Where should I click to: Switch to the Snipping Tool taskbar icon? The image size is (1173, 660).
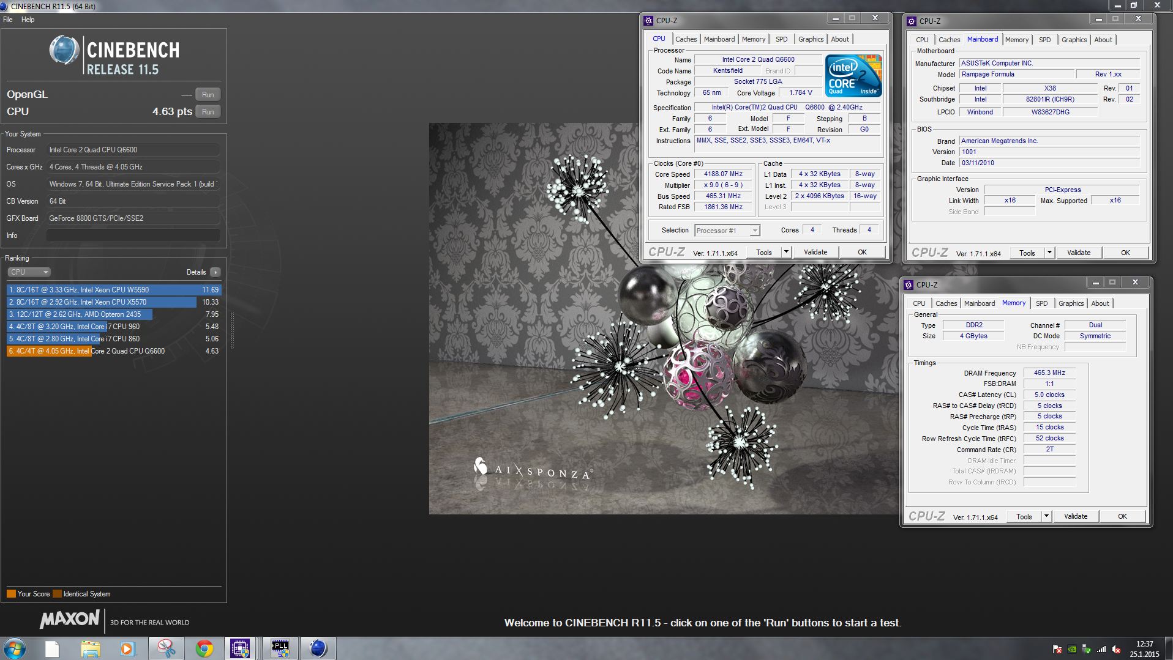point(166,648)
